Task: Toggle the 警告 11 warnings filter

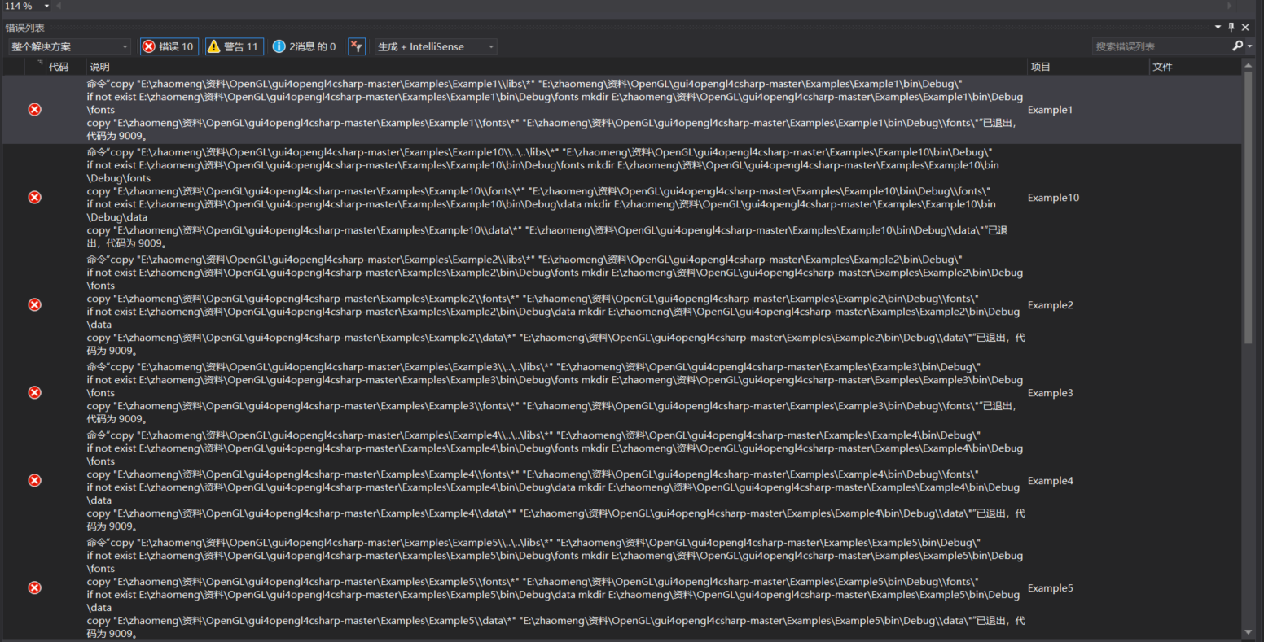Action: coord(234,46)
